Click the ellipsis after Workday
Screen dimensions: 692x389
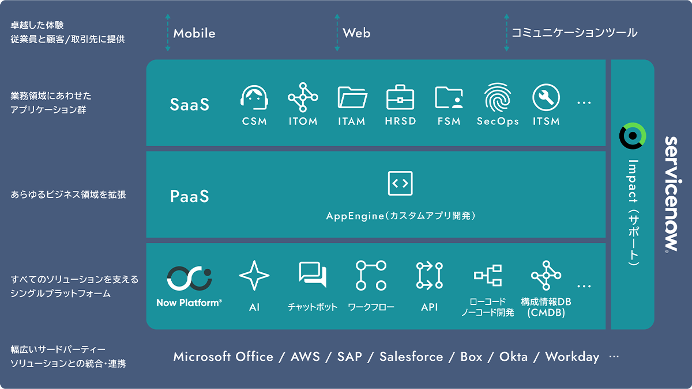pos(614,357)
